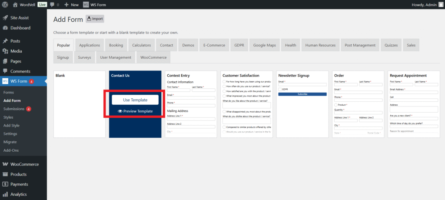Expand the Products menu in sidebar
The image size is (445, 200).
coord(18,174)
